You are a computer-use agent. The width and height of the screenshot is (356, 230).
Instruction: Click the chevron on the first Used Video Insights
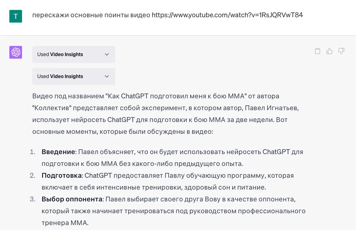pyautogui.click(x=106, y=54)
